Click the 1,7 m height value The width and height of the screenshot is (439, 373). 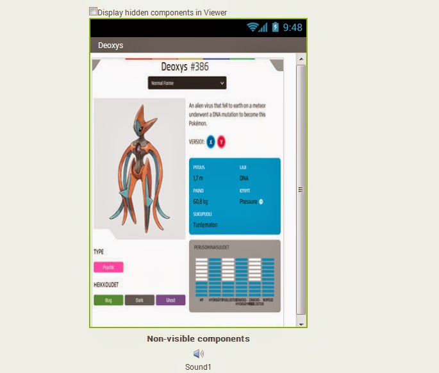[x=198, y=178]
